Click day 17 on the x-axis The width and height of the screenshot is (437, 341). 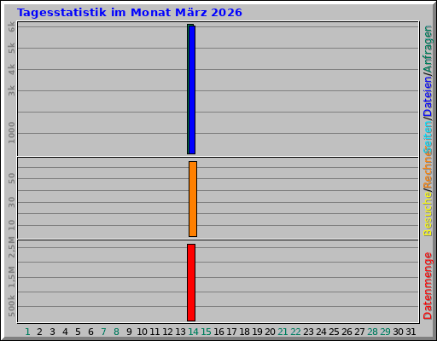click(x=231, y=332)
